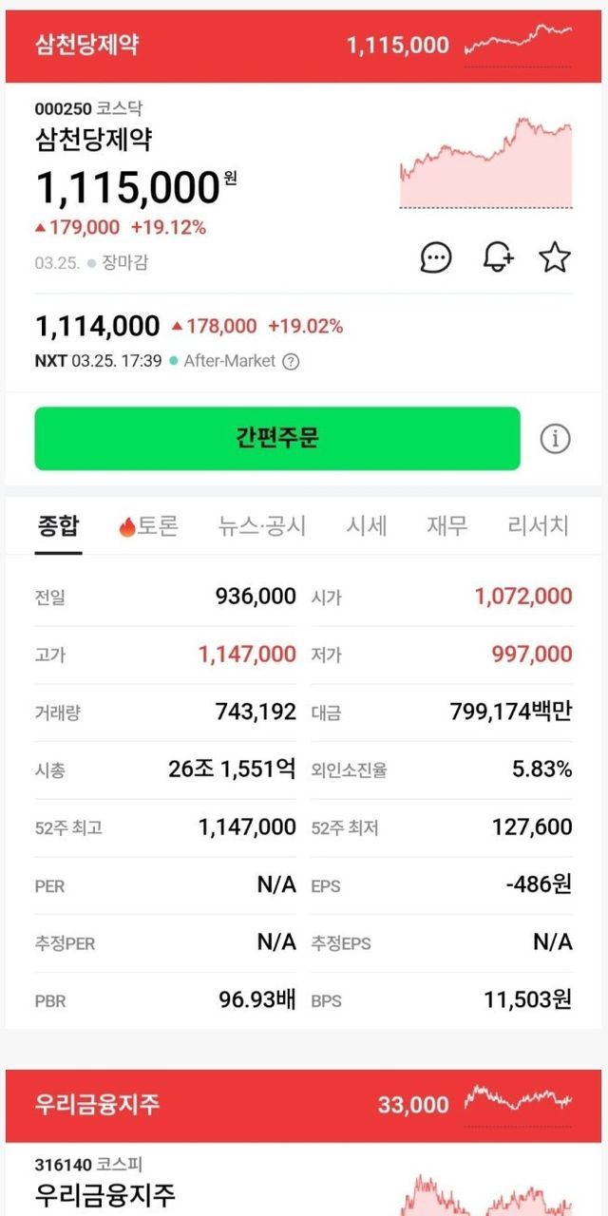Open After-Market help question icon
This screenshot has width=608, height=1216.
coord(292,361)
